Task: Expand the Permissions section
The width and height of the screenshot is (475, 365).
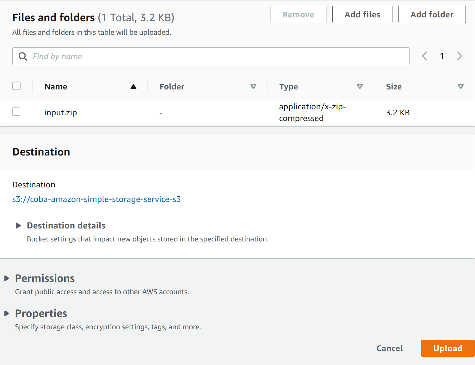Action: coord(7,278)
